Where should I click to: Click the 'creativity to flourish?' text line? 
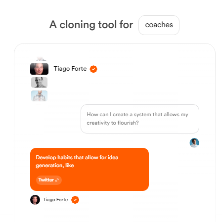[x=113, y=123]
